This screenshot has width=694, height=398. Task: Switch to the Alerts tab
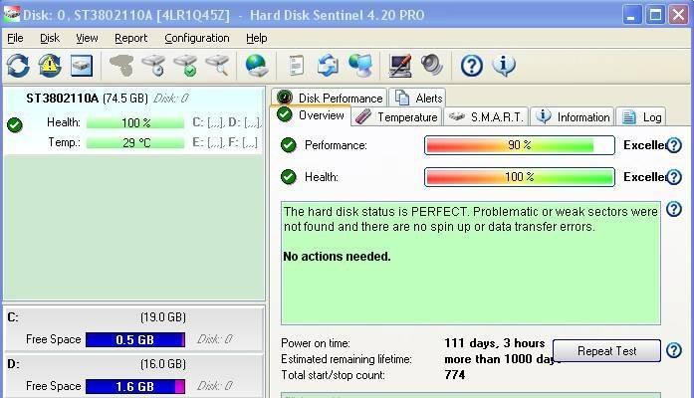(418, 98)
